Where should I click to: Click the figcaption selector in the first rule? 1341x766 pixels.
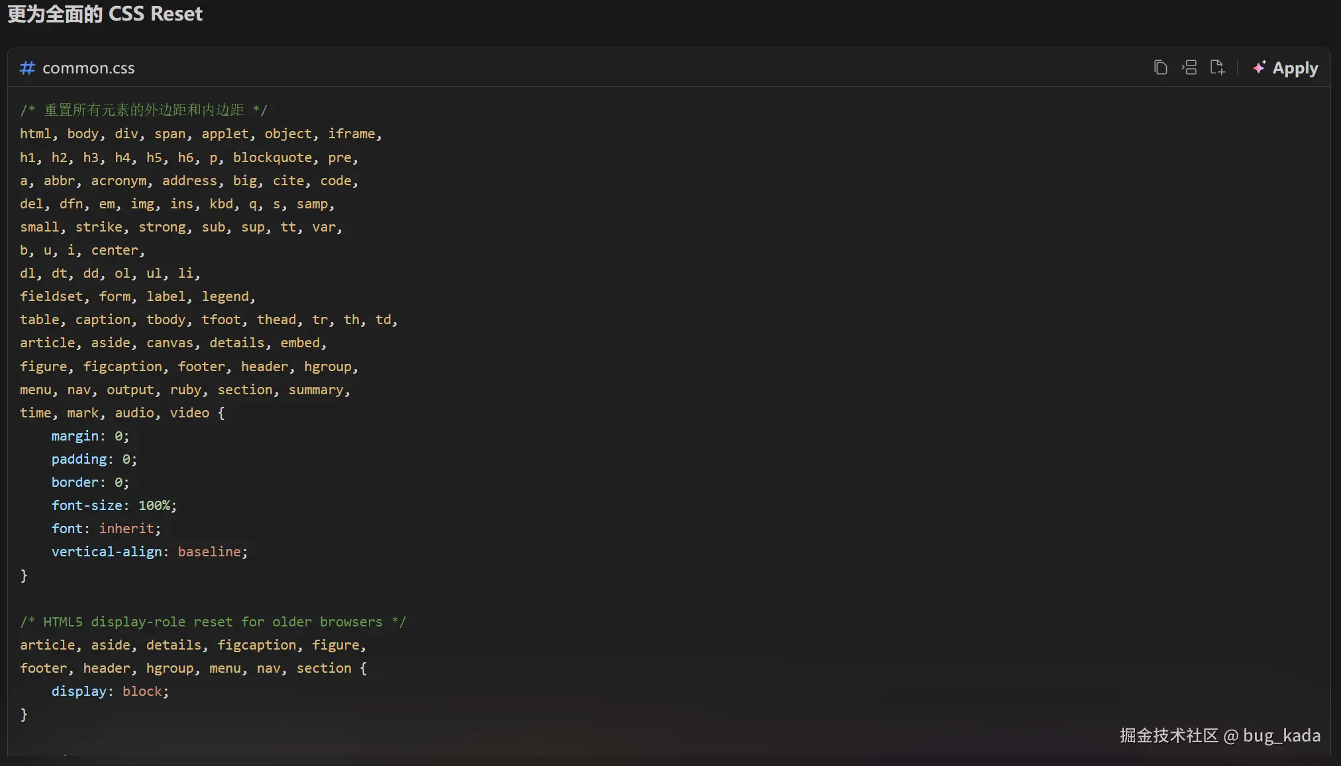(123, 366)
